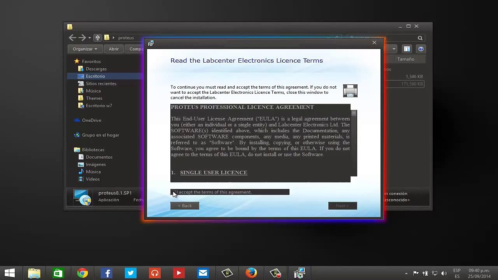Viewport: 498px width, 280px height.
Task: Launch Google Chrome from the taskbar
Action: tap(82, 273)
